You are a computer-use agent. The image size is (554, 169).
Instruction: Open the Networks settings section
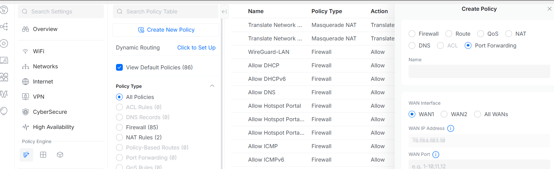coord(45,66)
